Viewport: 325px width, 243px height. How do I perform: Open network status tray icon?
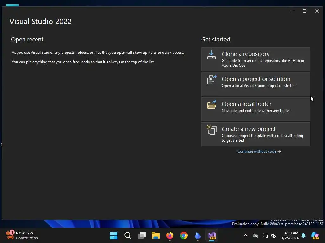(x=265, y=235)
